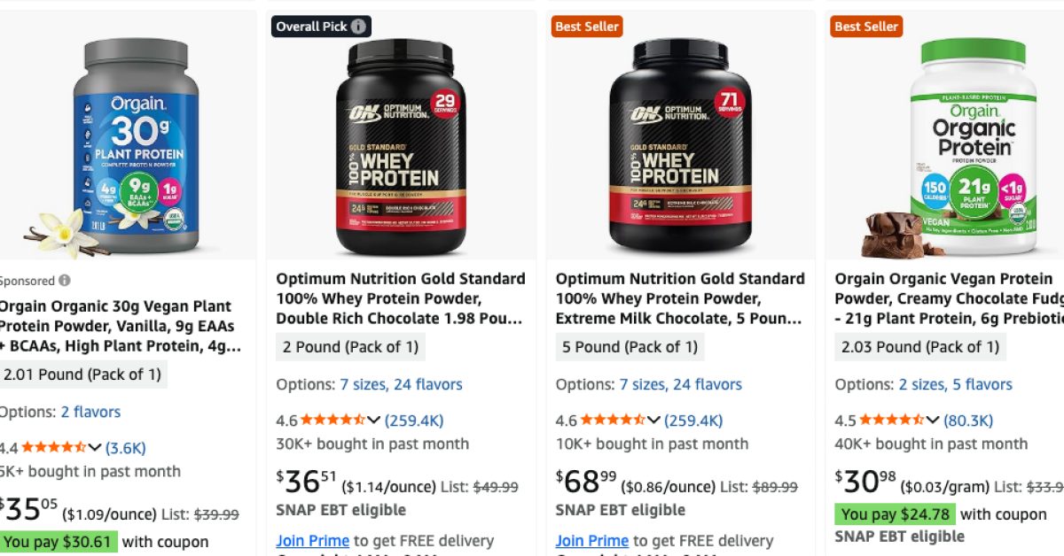1064x556 pixels.
Task: Expand rating breakdown chevron for Orgain Chocolate Fudge
Action: [x=933, y=421]
